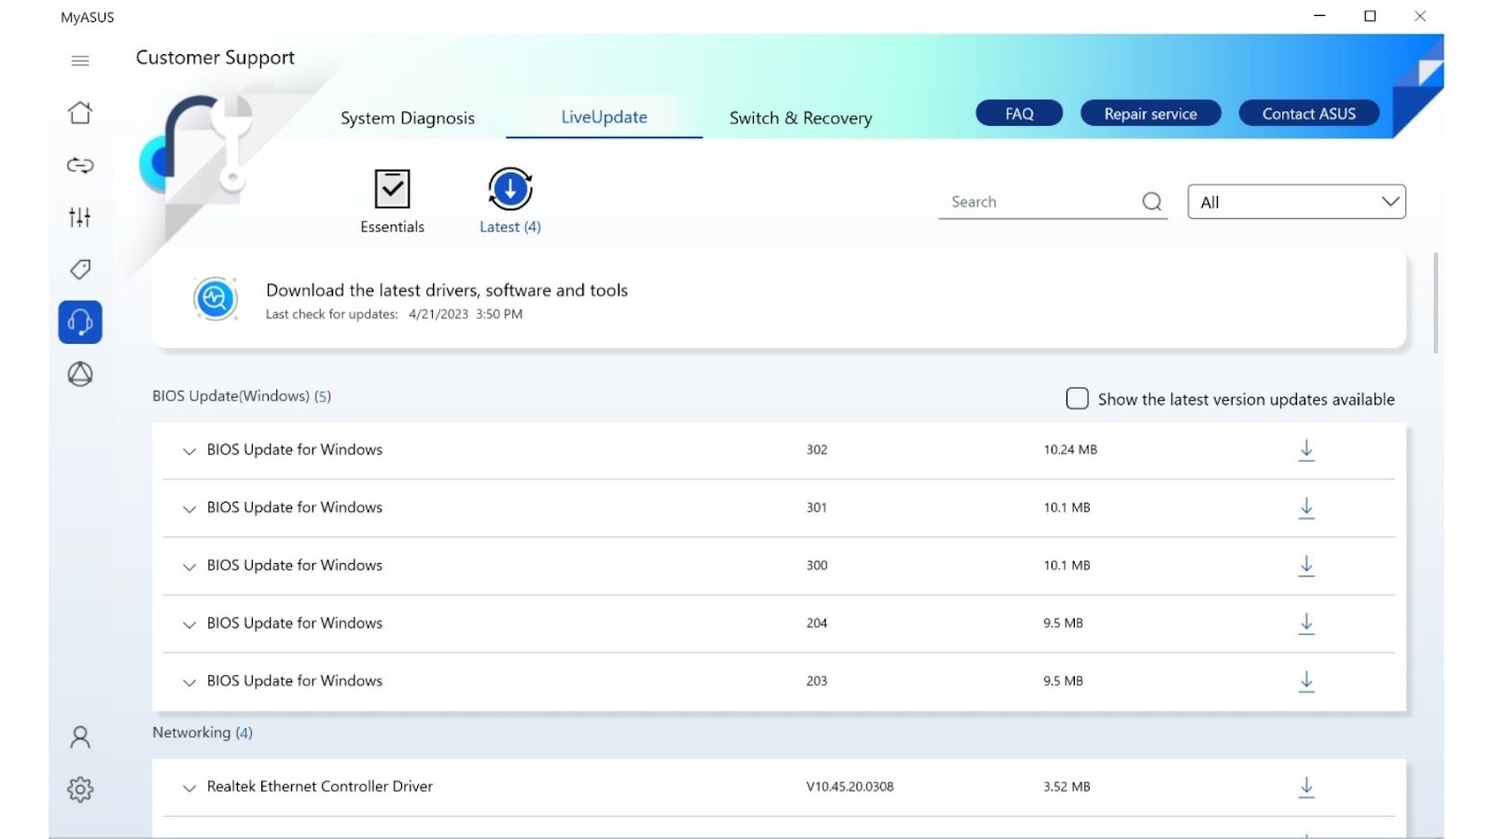Screen dimensions: 1493x839
Task: Click the Networking (4) section heading
Action: (x=202, y=733)
